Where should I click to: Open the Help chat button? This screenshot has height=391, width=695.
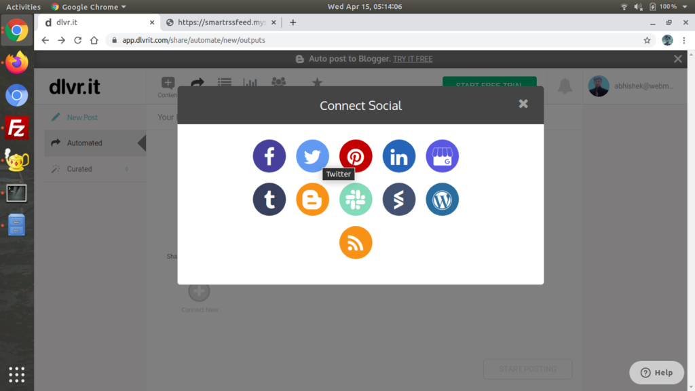tap(656, 373)
